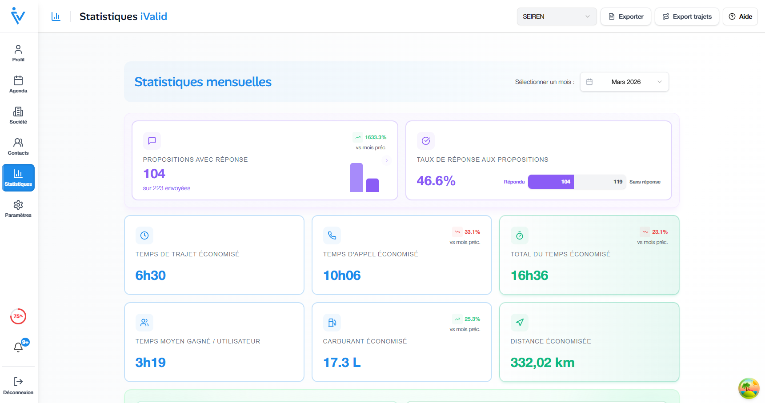Screen dimensions: 765x403
Task: Navigate to Paramètres in the sidebar
Action: [18, 208]
